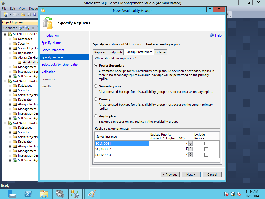Image resolution: width=265 pixels, height=199 pixels.
Task: Go to Select Data Synchronization page
Action: tap(61, 65)
